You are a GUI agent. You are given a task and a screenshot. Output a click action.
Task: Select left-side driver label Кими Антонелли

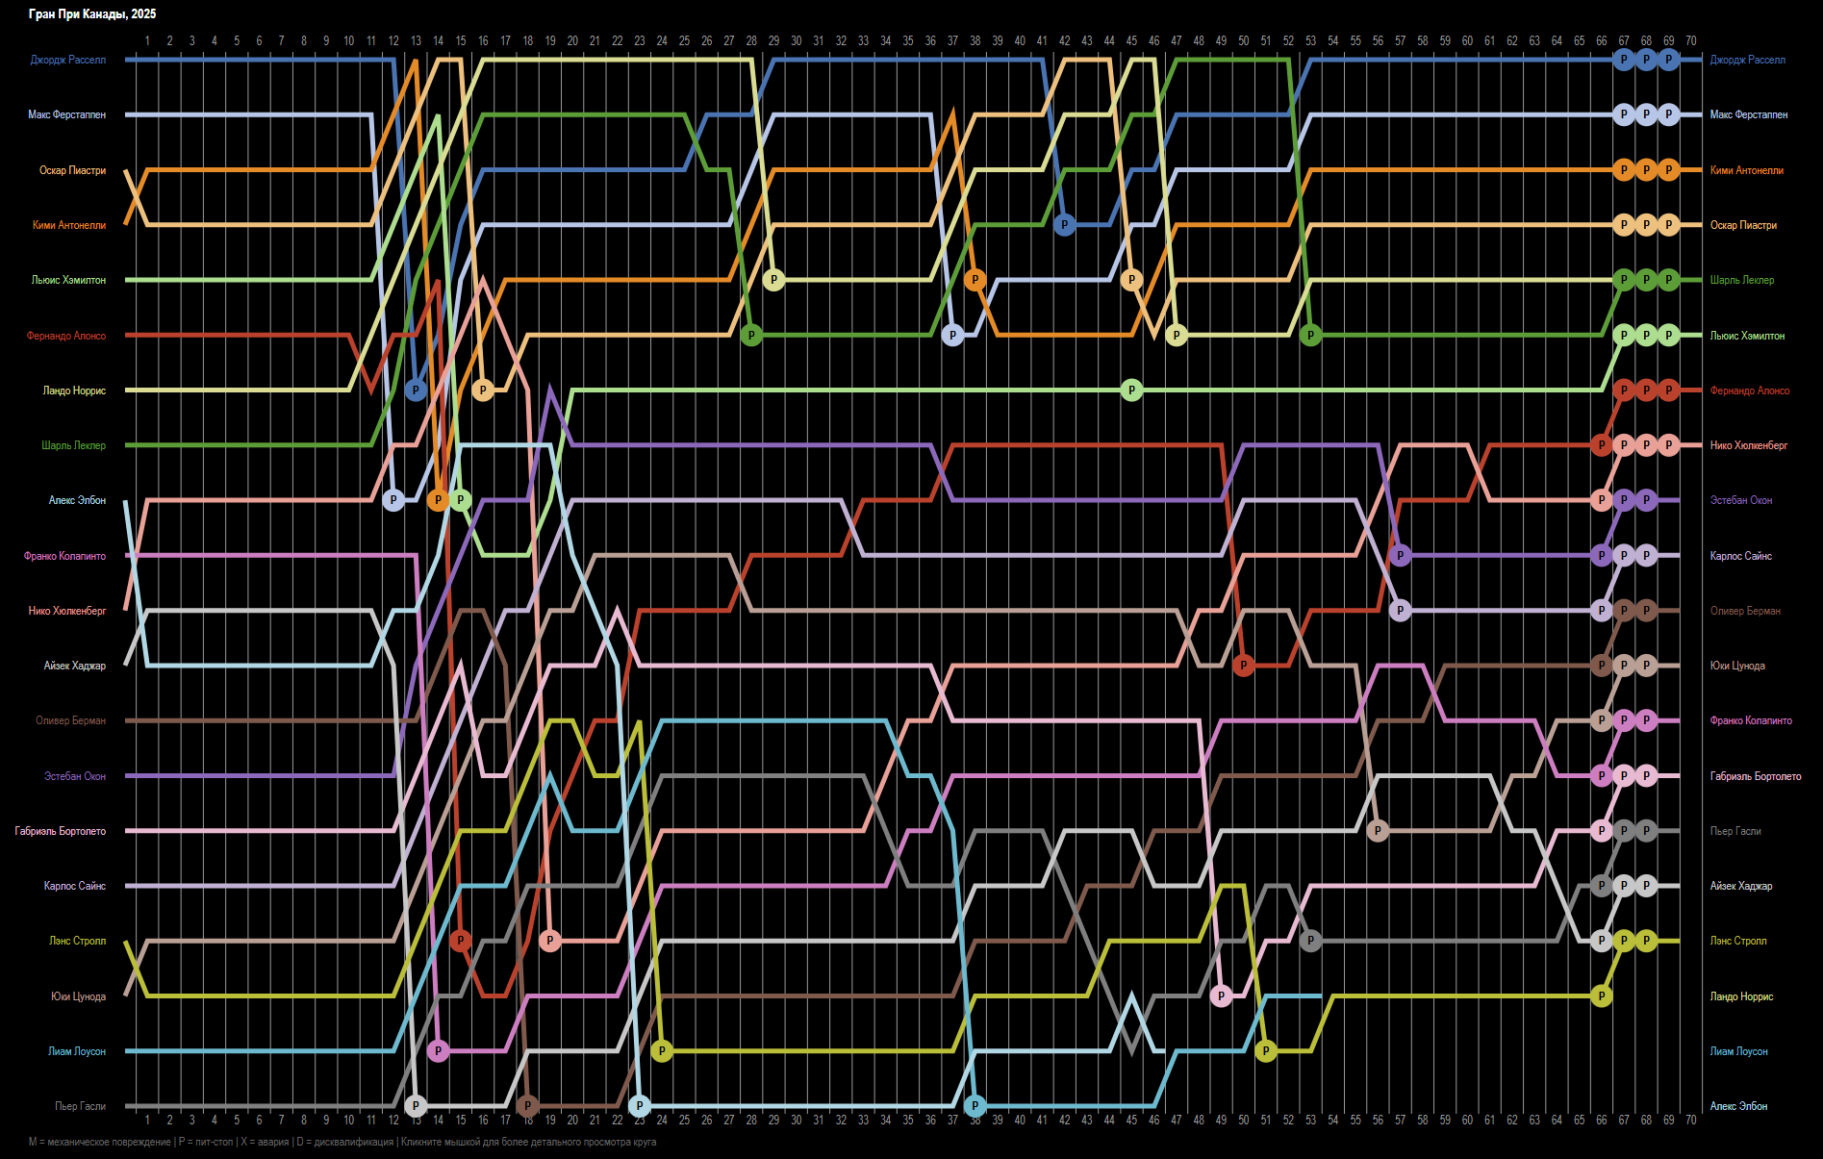pos(69,225)
